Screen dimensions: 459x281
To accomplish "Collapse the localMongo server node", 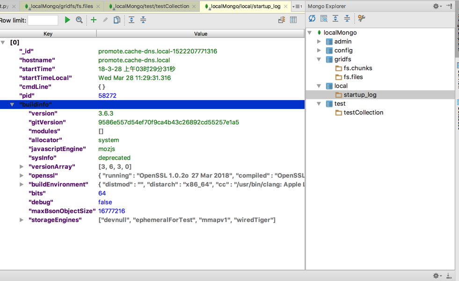I will pos(309,33).
